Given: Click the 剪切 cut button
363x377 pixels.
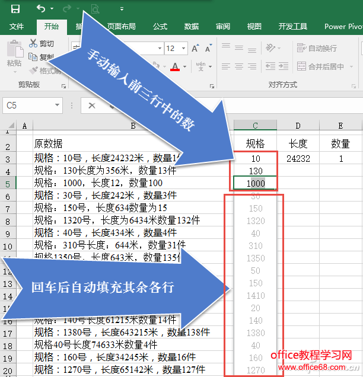Looking at the screenshot, I should 42,43.
